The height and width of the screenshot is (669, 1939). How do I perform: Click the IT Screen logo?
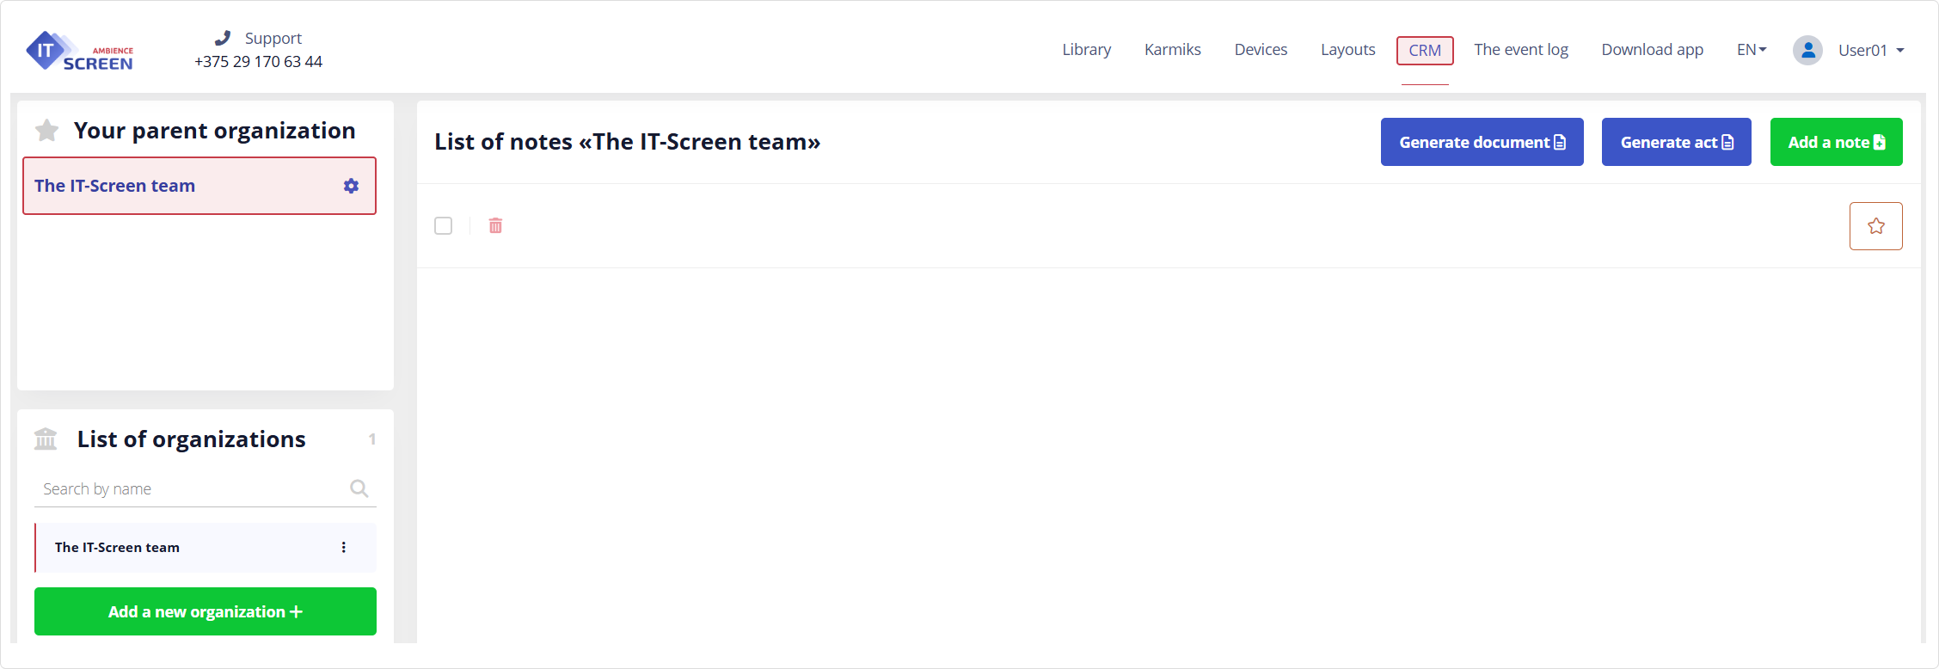click(x=80, y=52)
